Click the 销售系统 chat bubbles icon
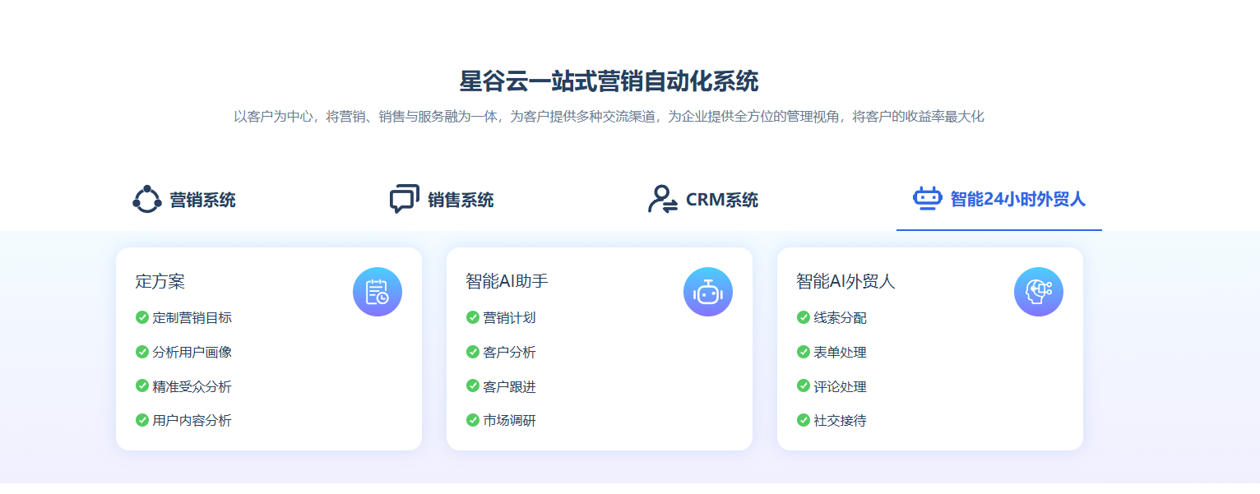Image resolution: width=1260 pixels, height=494 pixels. tap(404, 200)
